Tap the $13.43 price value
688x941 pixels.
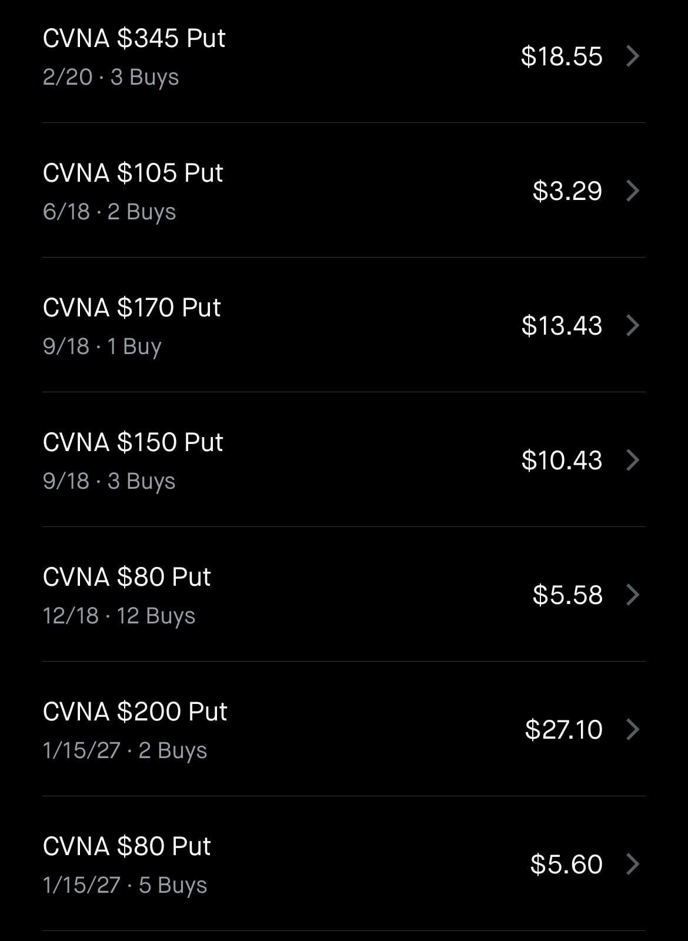pyautogui.click(x=562, y=326)
